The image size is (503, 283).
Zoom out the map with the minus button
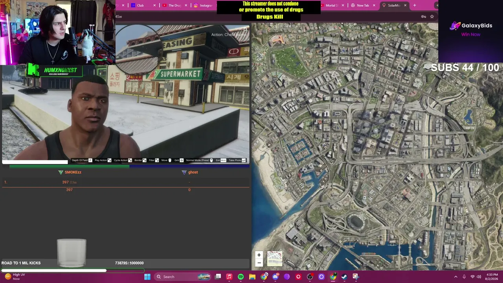tap(259, 263)
